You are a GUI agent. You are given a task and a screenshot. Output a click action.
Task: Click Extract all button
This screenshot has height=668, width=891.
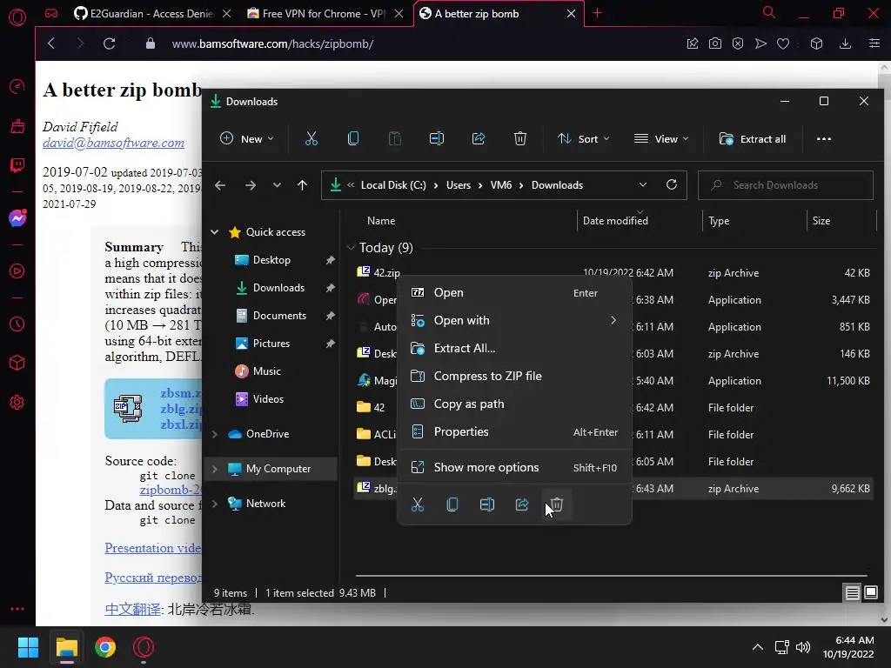tap(753, 138)
